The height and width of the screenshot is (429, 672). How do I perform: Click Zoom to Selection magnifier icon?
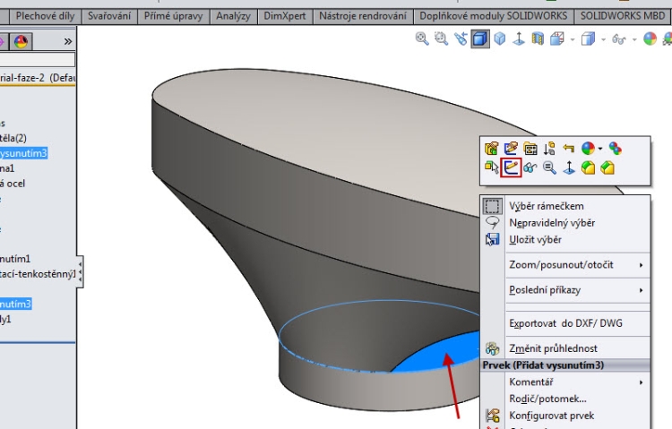click(x=549, y=167)
